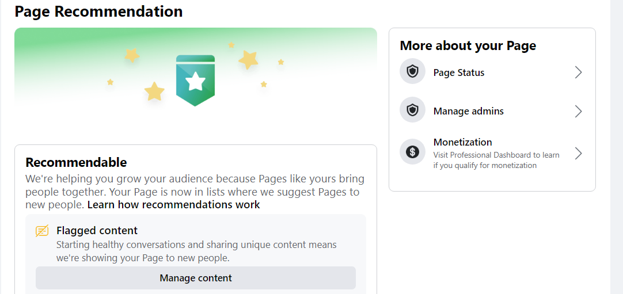Click the Flagged content heading

[97, 230]
